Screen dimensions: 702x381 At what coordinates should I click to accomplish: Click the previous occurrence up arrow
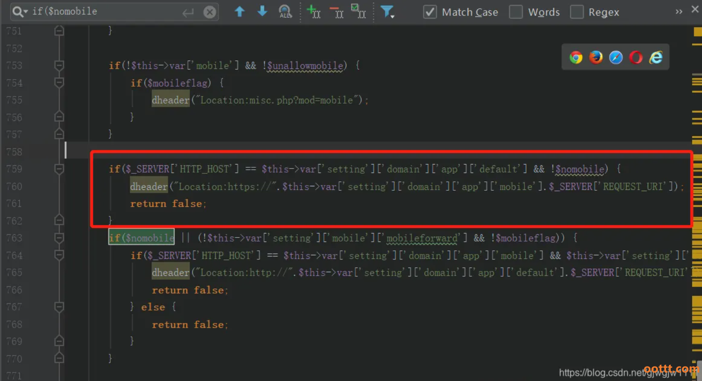[x=239, y=12]
